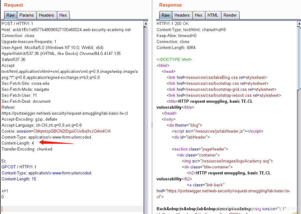Click the User-Agent header line
Screen dimensions: 301x214
point(61,53)
